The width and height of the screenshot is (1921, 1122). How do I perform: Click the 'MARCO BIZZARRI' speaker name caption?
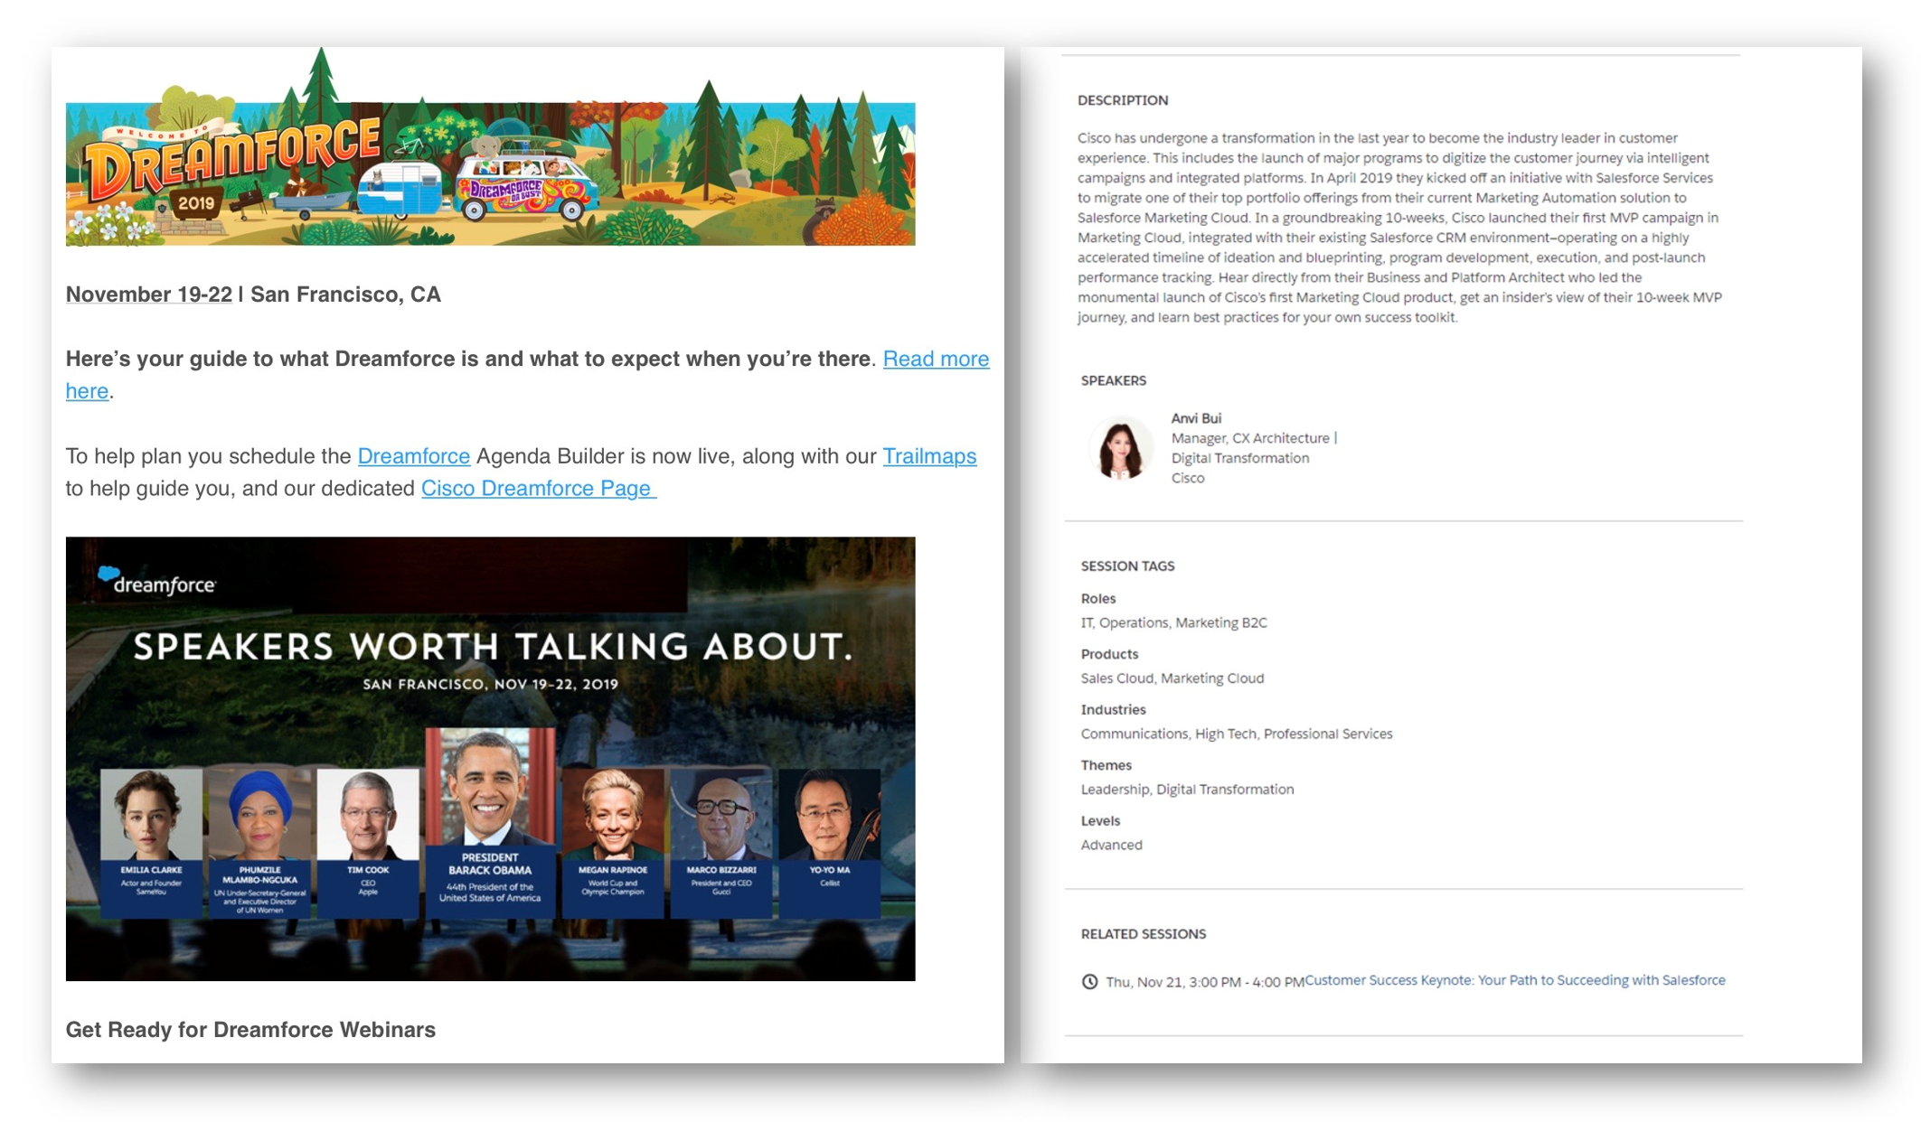point(721,870)
